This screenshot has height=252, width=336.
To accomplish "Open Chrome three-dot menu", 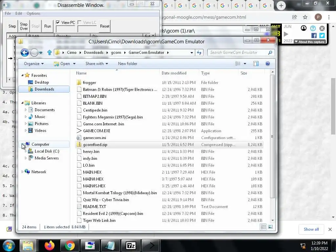I will (x=329, y=17).
